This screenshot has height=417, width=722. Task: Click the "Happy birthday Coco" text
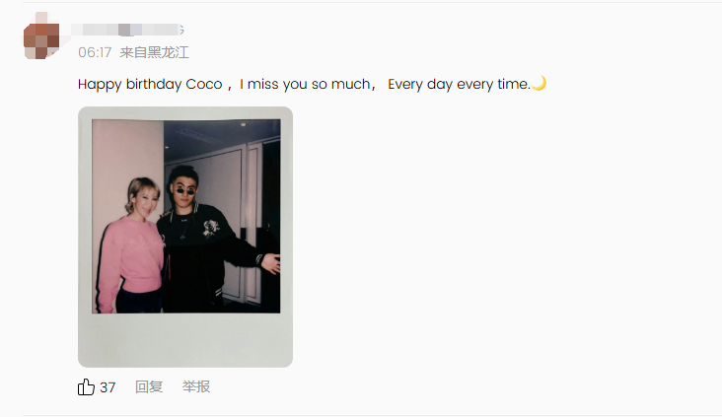pyautogui.click(x=150, y=84)
